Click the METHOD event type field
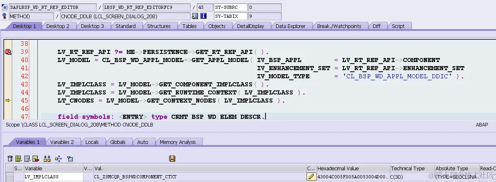The image size is (496, 182). tap(31, 16)
